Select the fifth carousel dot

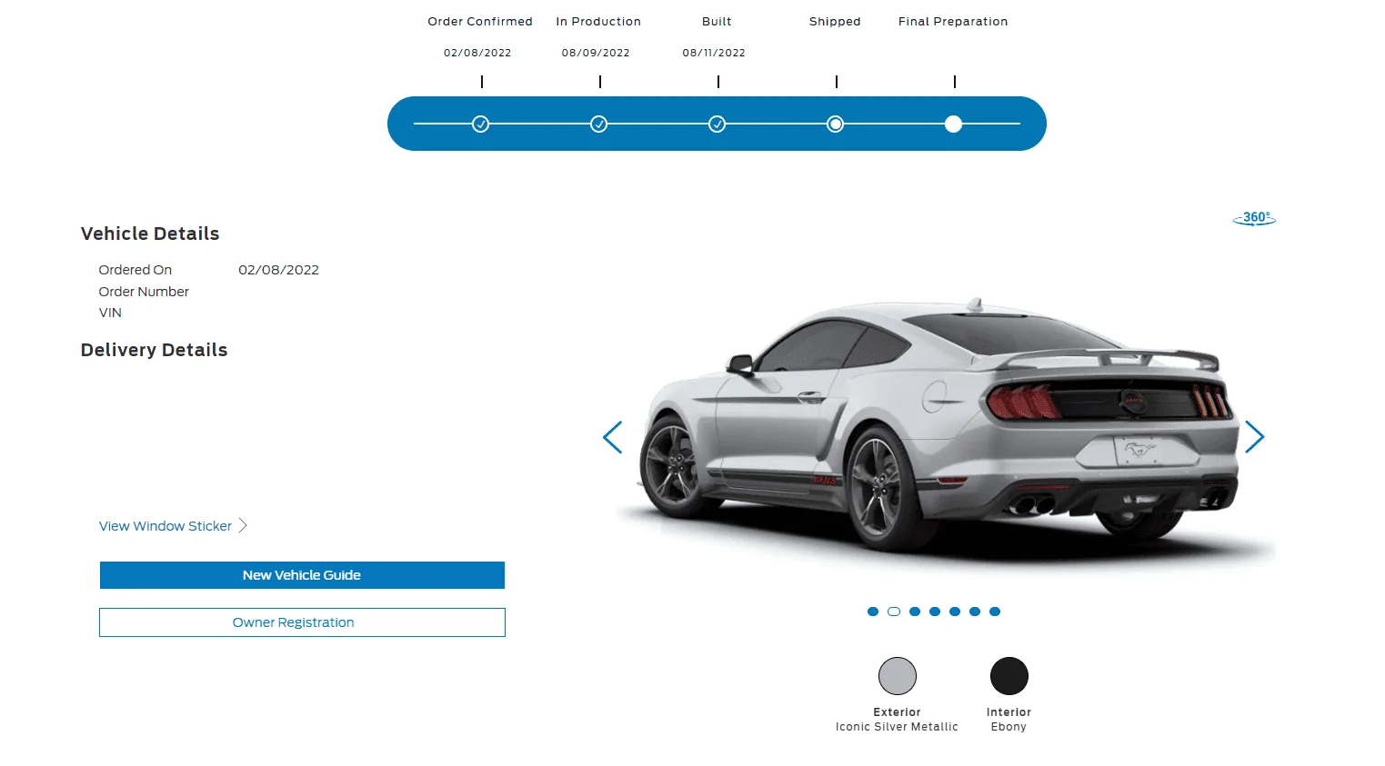coord(955,612)
